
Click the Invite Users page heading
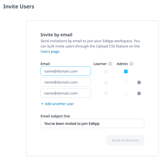(19, 7)
